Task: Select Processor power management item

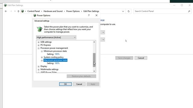Action: 54,48
